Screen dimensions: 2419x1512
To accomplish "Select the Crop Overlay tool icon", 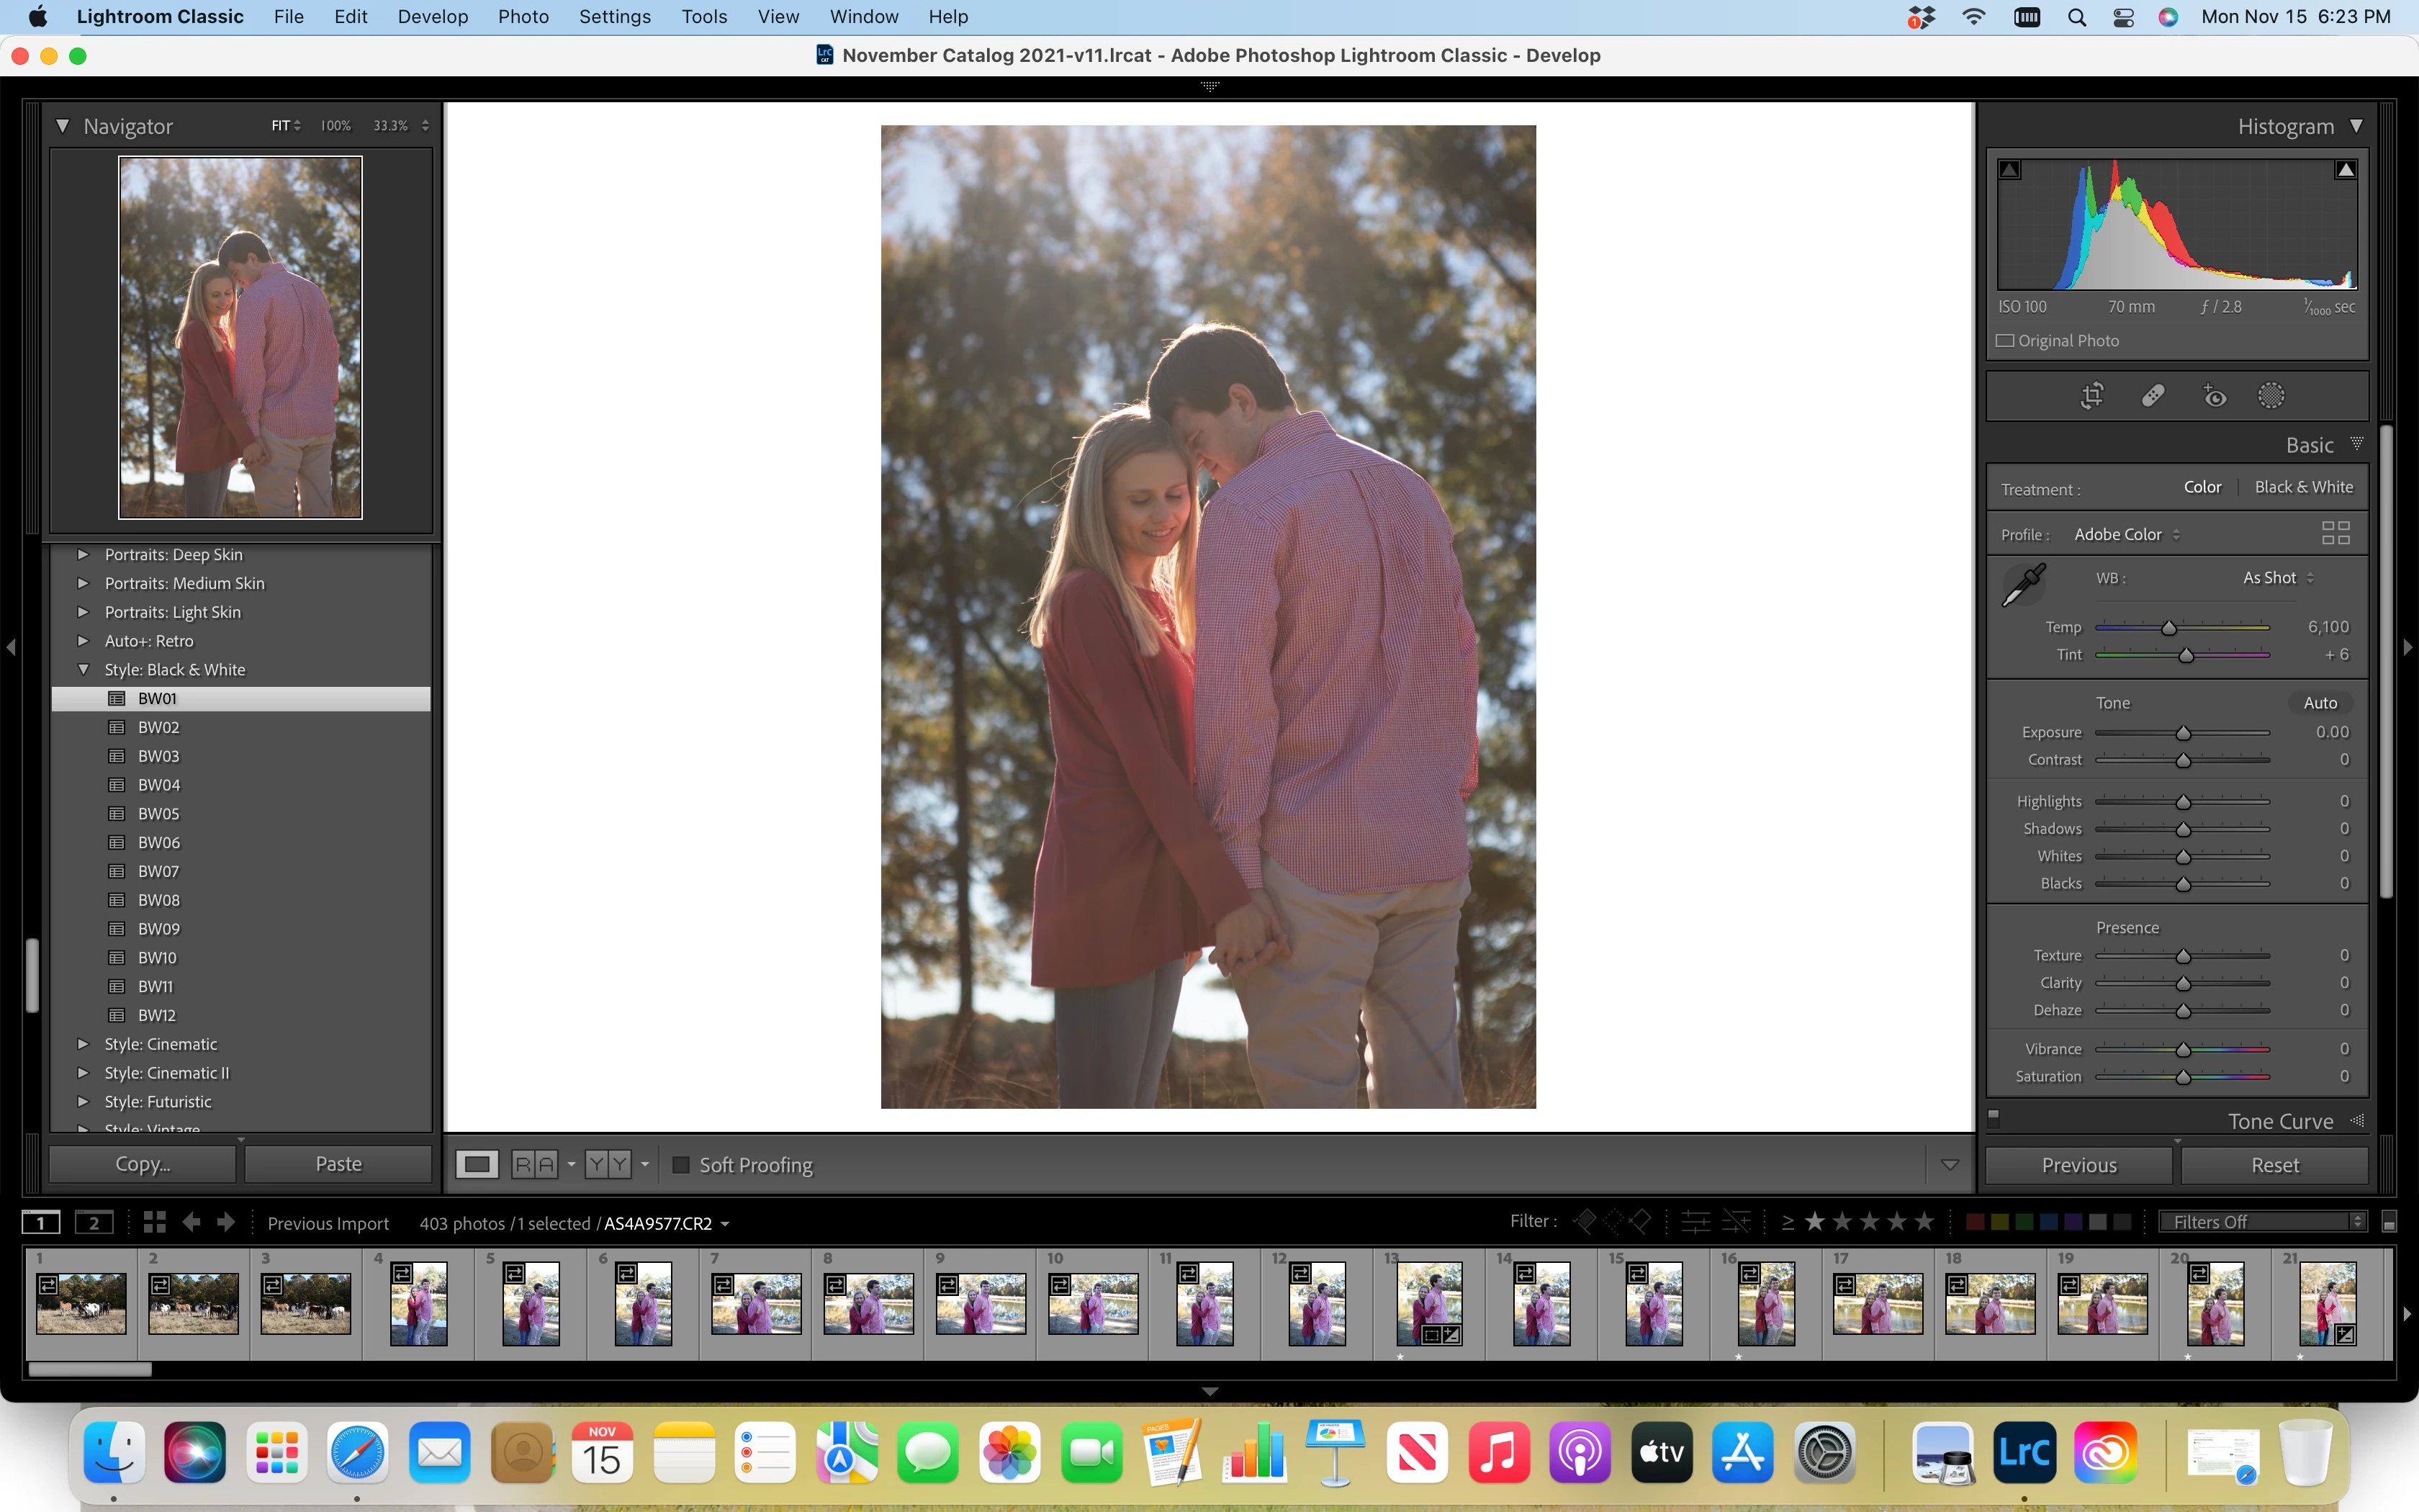I will [x=2091, y=396].
